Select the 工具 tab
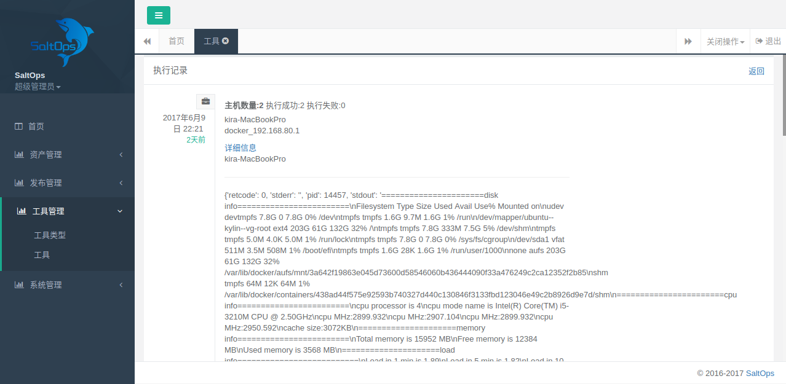Viewport: 786px width, 384px height. coord(212,41)
